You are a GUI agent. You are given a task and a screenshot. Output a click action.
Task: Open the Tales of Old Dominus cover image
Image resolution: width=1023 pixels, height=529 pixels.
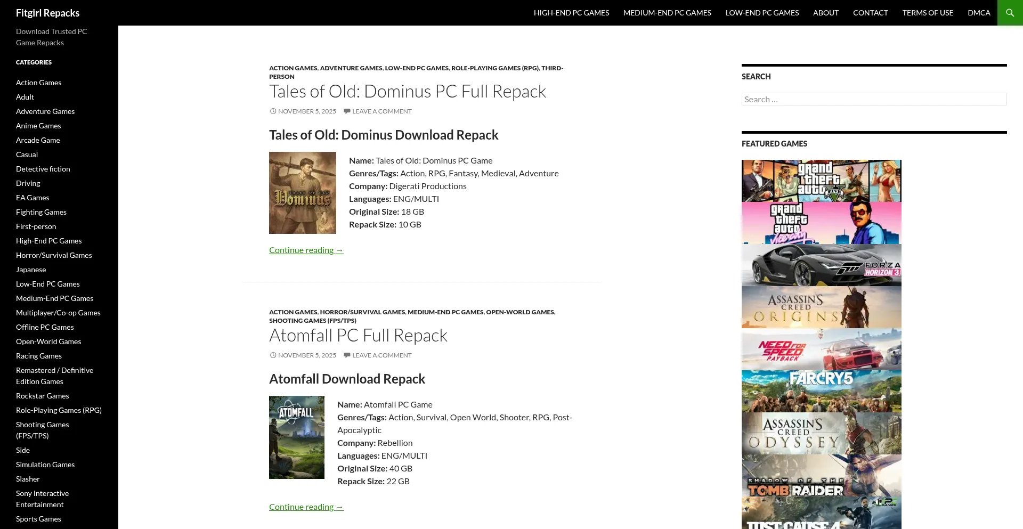tap(302, 193)
